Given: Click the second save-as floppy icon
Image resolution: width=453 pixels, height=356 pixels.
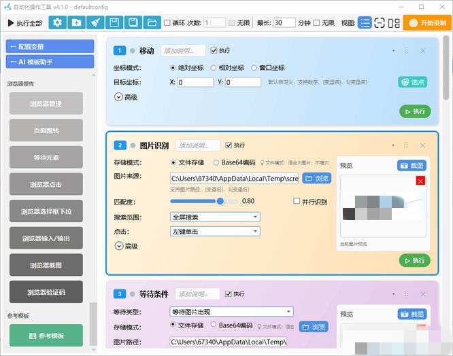Looking at the screenshot, I should tap(133, 22).
